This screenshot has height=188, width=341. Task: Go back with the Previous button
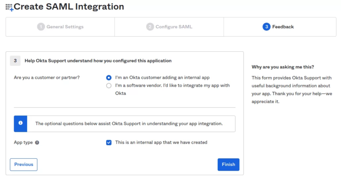coord(24,165)
